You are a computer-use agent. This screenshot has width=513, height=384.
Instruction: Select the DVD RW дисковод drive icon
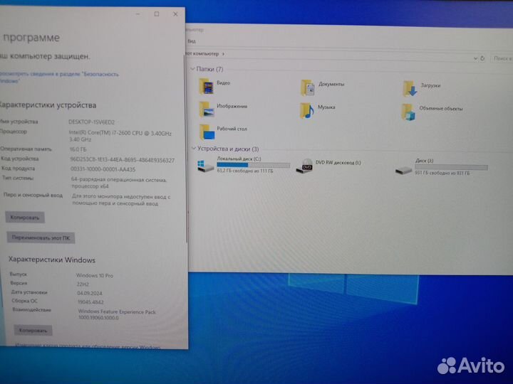coord(305,166)
